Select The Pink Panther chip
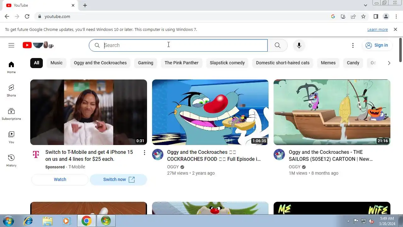This screenshot has width=403, height=227. 182,63
